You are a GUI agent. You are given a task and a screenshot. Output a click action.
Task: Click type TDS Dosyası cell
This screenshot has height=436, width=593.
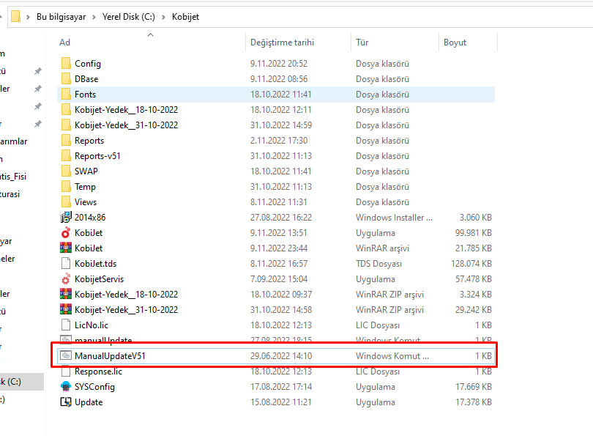(x=378, y=263)
